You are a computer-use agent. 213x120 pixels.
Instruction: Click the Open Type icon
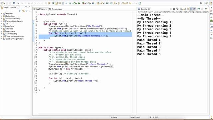pyautogui.click(x=98, y=3)
